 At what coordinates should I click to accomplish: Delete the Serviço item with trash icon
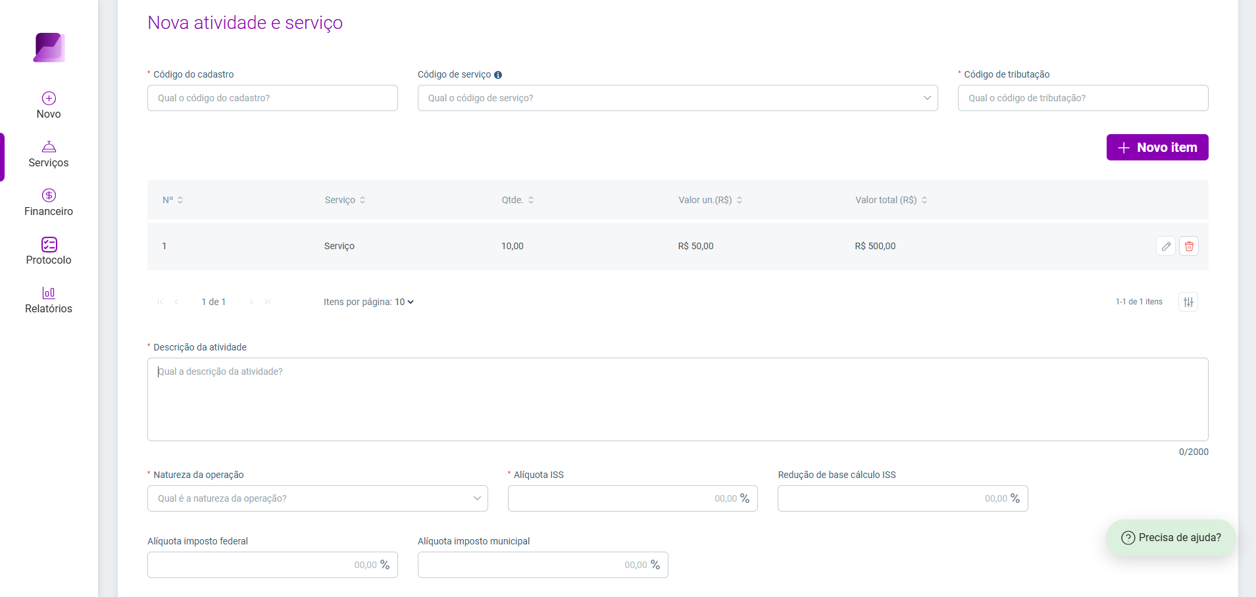pos(1189,246)
